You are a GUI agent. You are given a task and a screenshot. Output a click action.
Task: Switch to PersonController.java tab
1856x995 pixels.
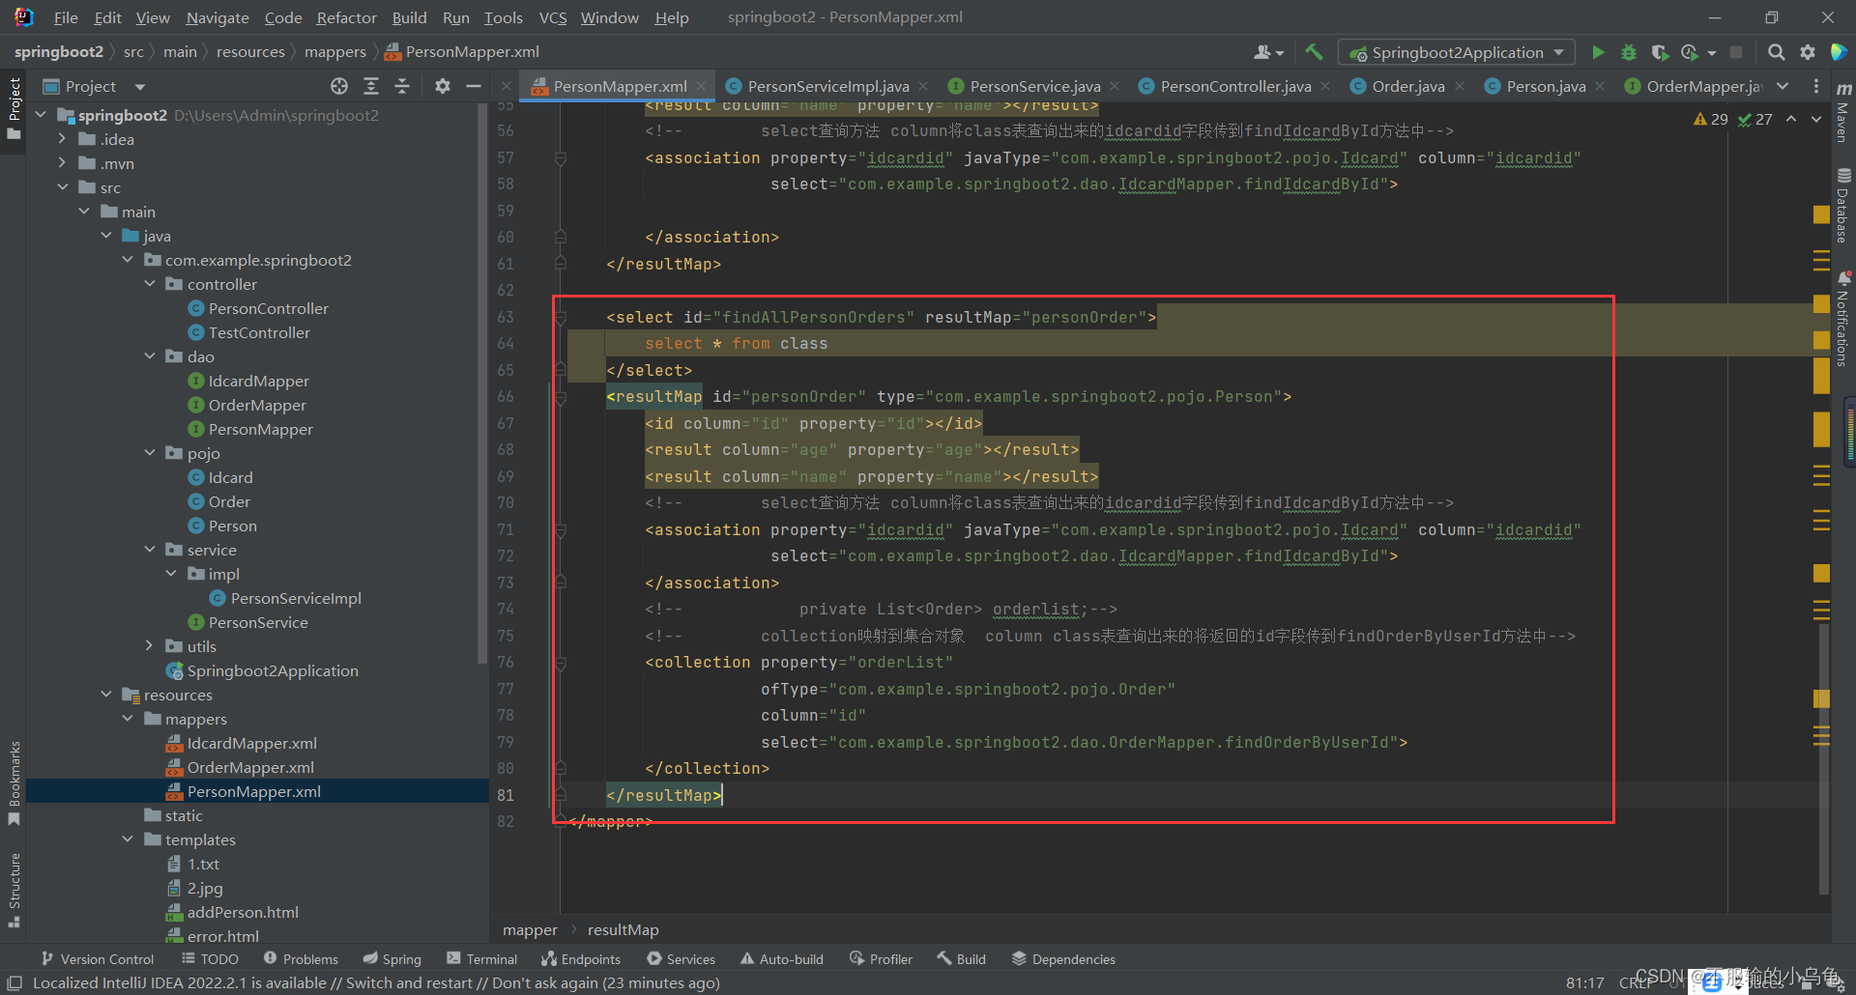click(x=1234, y=86)
